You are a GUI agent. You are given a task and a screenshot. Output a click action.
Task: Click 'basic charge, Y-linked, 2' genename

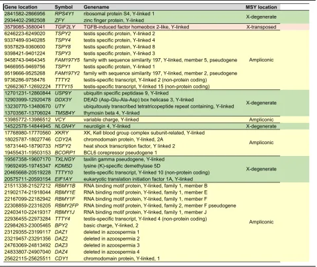click(111, 225)
